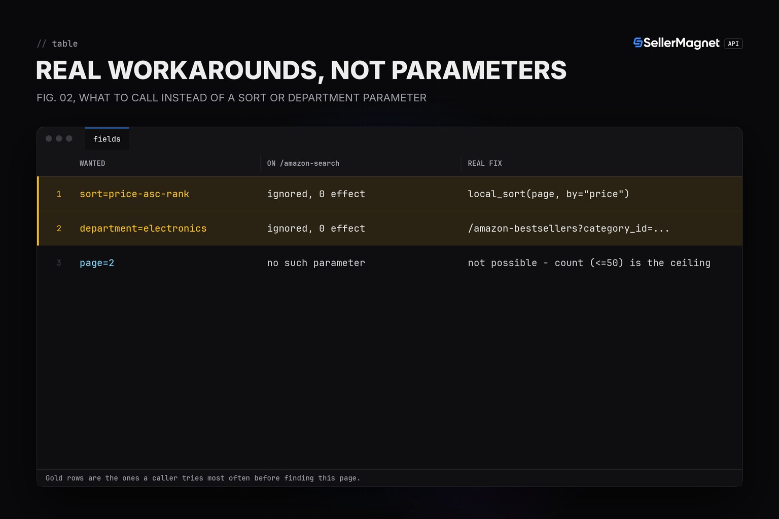The width and height of the screenshot is (779, 519).
Task: Click 'ignored, 0 effect' in sort row
Action: pos(316,194)
